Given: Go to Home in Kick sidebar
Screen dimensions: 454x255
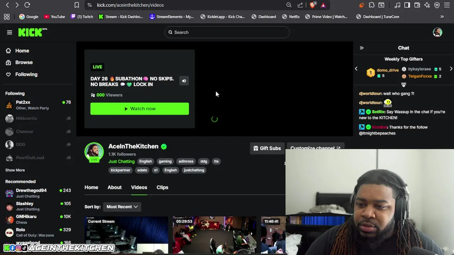Looking at the screenshot, I should (17, 51).
